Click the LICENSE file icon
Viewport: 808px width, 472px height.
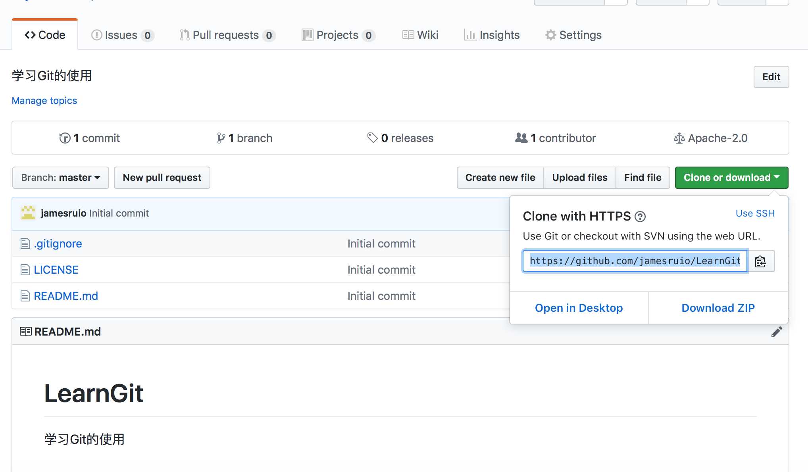25,270
